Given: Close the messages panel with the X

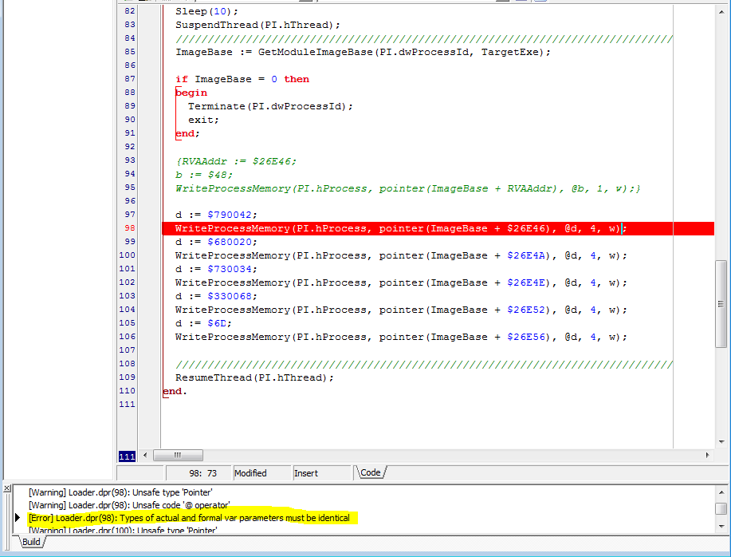Looking at the screenshot, I should pos(6,488).
